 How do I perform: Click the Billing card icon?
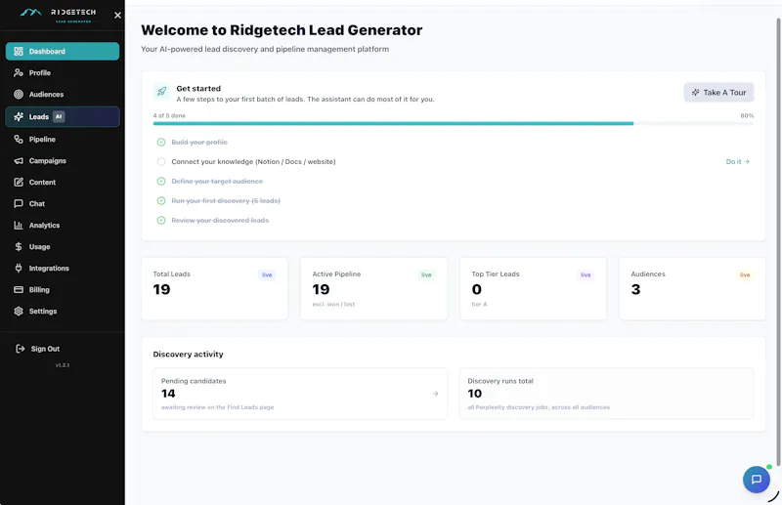tap(19, 289)
